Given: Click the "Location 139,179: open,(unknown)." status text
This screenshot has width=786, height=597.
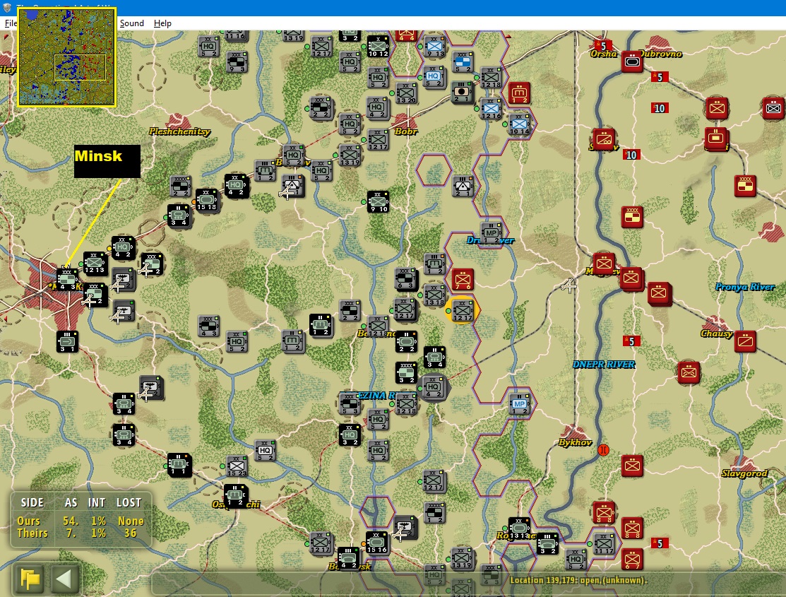Looking at the screenshot, I should point(578,580).
